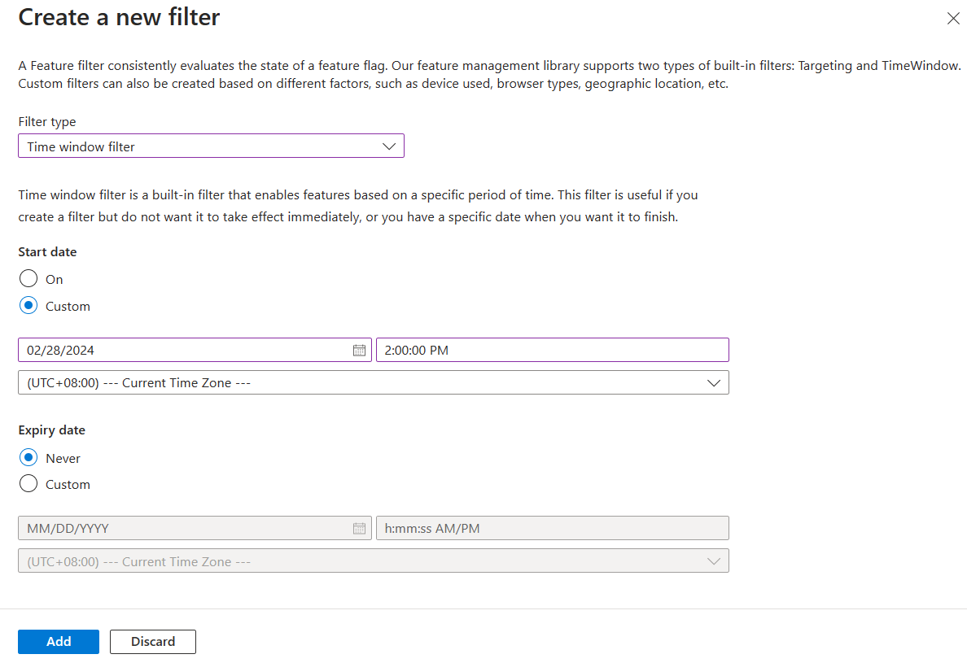
Task: Select the Never expiry date option
Action: [28, 457]
